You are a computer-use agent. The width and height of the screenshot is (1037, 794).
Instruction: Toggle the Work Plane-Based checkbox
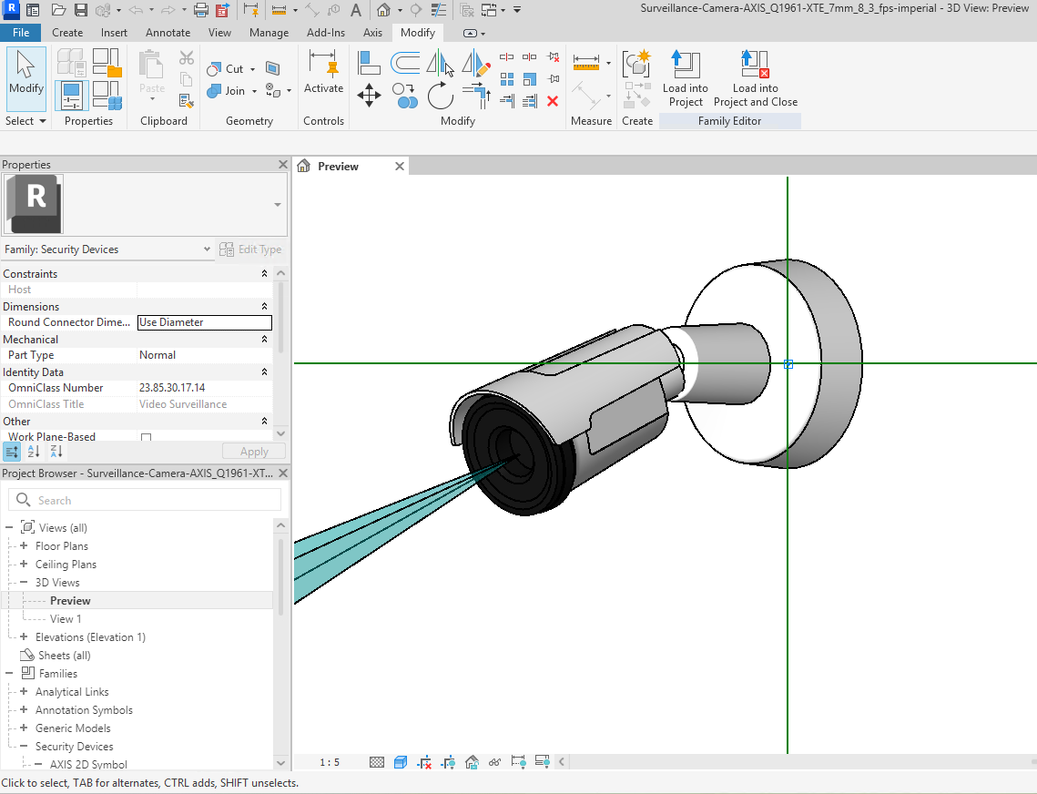(146, 438)
